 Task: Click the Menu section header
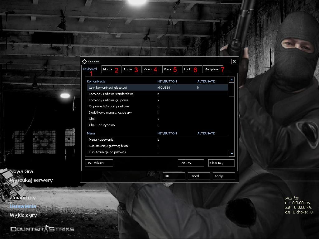click(x=91, y=133)
